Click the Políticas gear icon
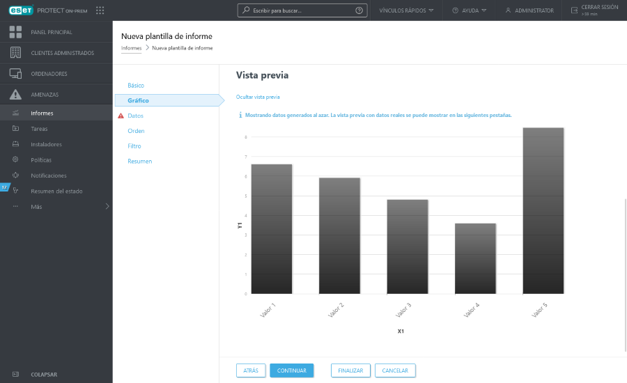Viewport: 627px width, 383px height. coord(15,159)
